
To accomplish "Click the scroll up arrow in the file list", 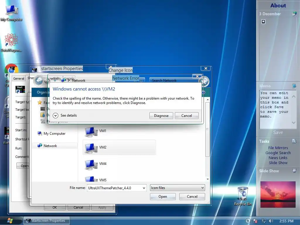I will coord(208,100).
